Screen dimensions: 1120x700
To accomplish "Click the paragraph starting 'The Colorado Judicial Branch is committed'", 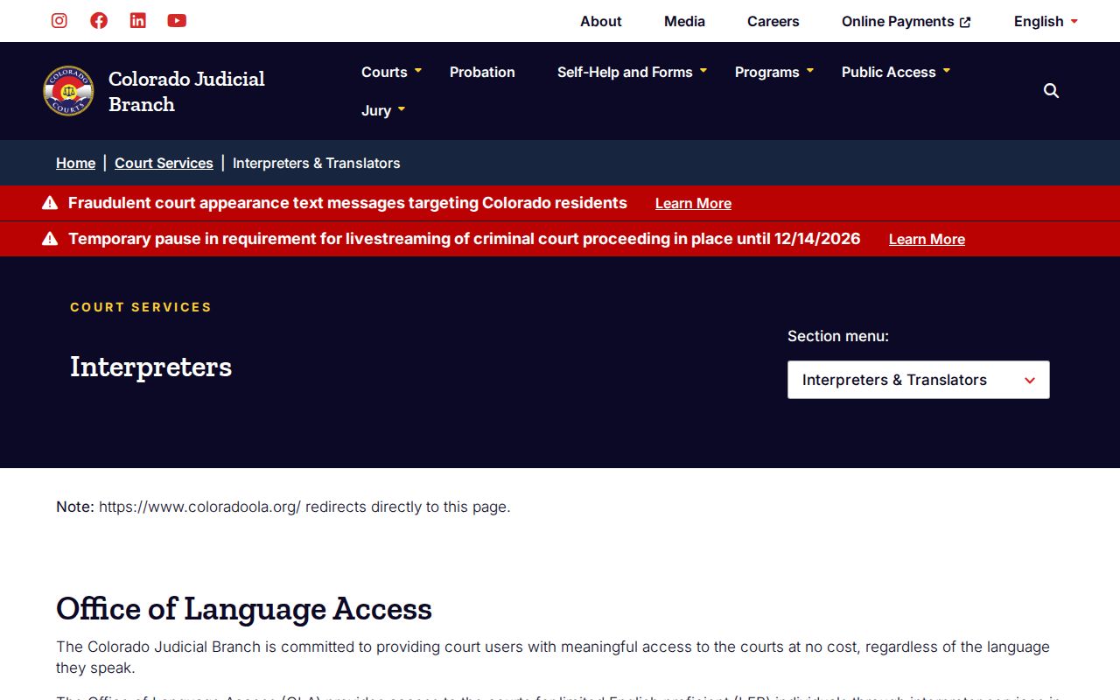I will click(x=553, y=657).
